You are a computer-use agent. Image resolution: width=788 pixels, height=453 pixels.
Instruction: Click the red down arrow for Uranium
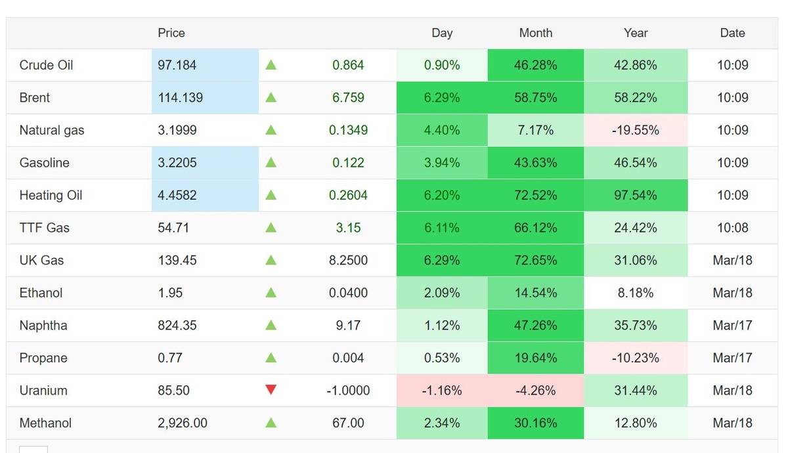(271, 391)
